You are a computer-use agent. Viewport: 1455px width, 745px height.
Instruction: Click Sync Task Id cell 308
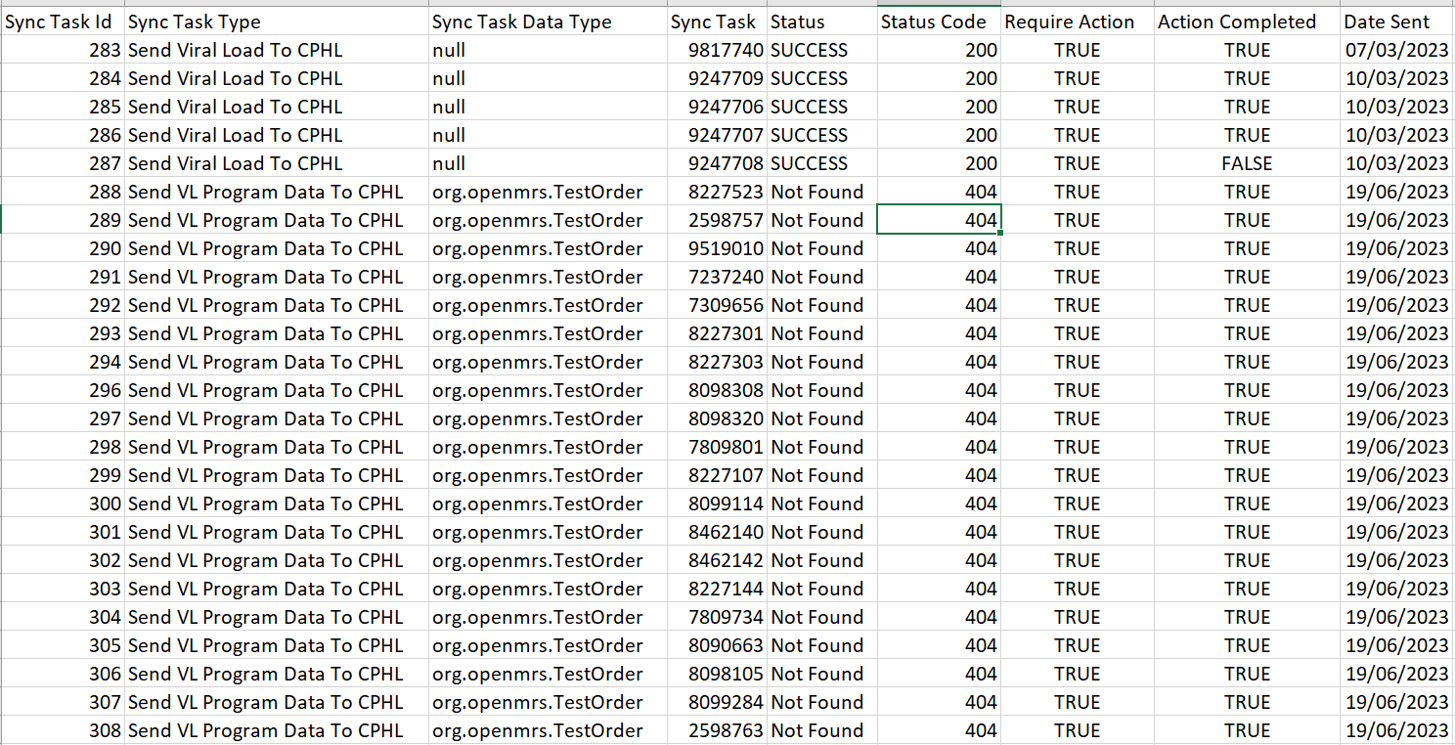pyautogui.click(x=62, y=730)
